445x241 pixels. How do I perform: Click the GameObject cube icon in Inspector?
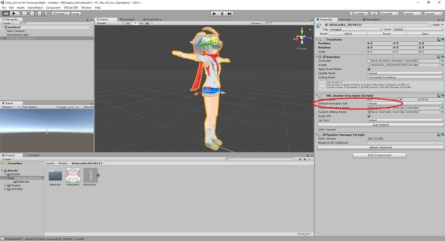point(319,26)
